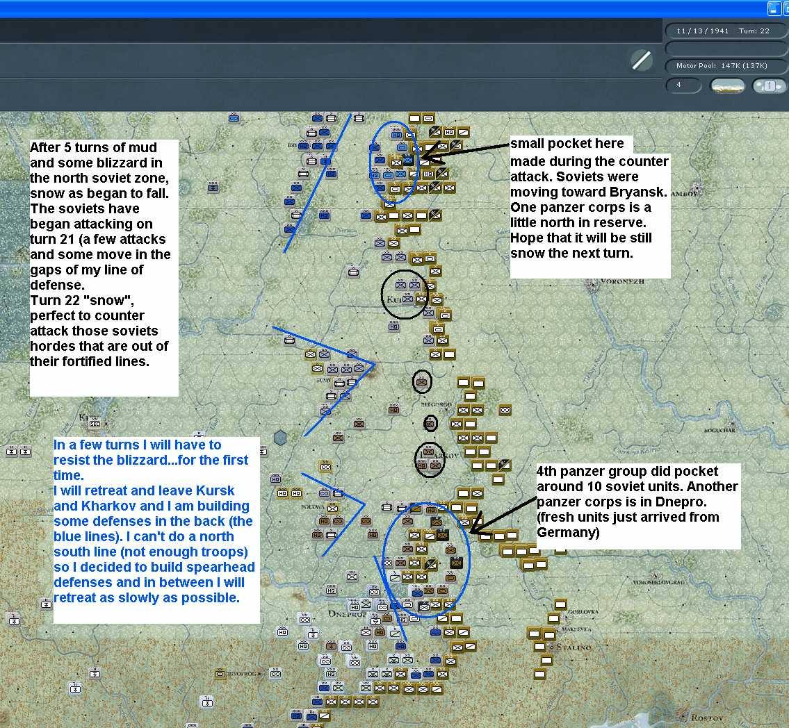Minimize the game window
Image resolution: width=789 pixels, height=728 pixels.
point(773,8)
